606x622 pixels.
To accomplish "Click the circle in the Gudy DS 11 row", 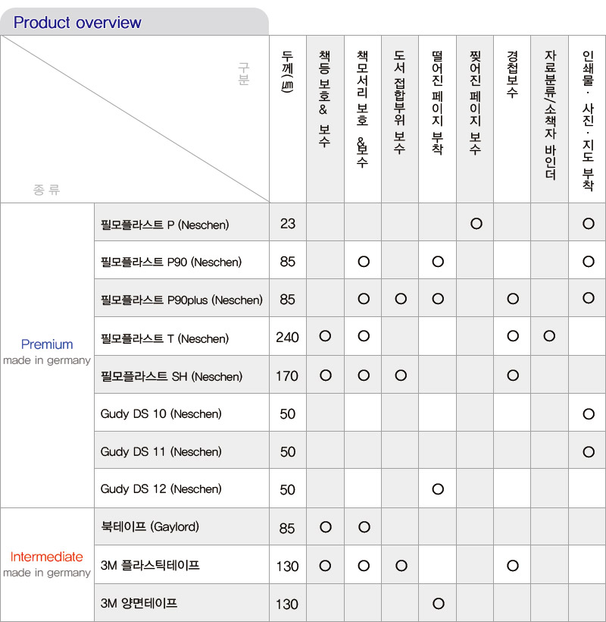I will tap(589, 452).
